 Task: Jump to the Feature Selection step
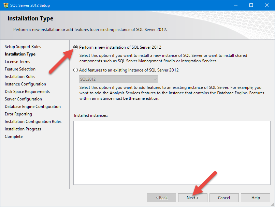[20, 69]
